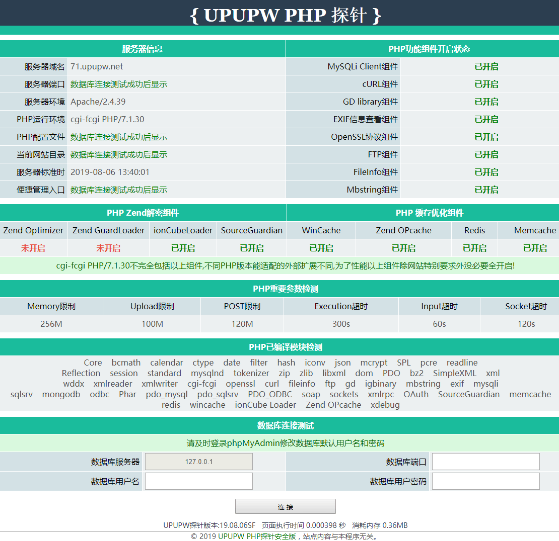Click 已开启 status under Redis
Viewport: 559px width, 541px height.
474,248
